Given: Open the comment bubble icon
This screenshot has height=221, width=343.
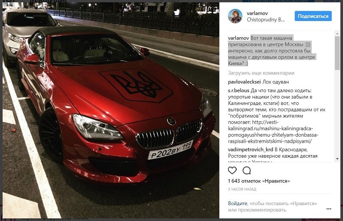Looking at the screenshot, I should (x=247, y=170).
